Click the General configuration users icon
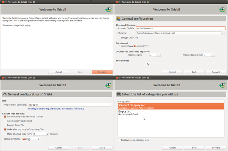Screen dimensions: 228x151 point(118,19)
